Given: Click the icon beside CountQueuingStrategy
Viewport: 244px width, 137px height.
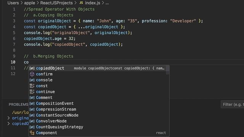Looking at the screenshot, I should (x=32, y=127).
